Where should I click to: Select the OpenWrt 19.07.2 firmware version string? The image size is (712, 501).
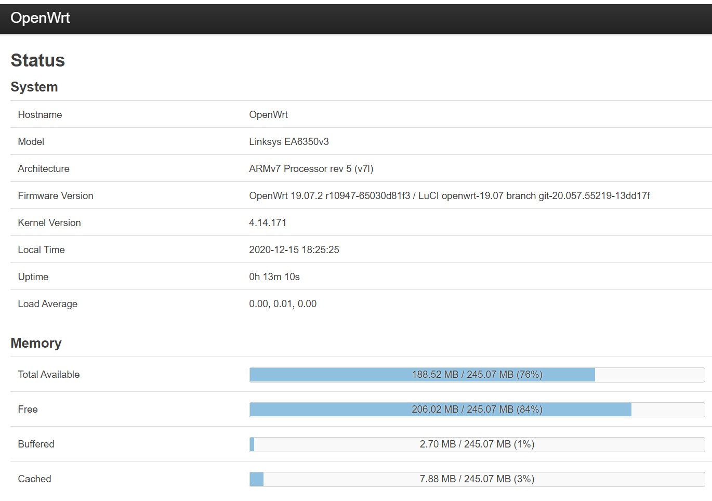(450, 196)
